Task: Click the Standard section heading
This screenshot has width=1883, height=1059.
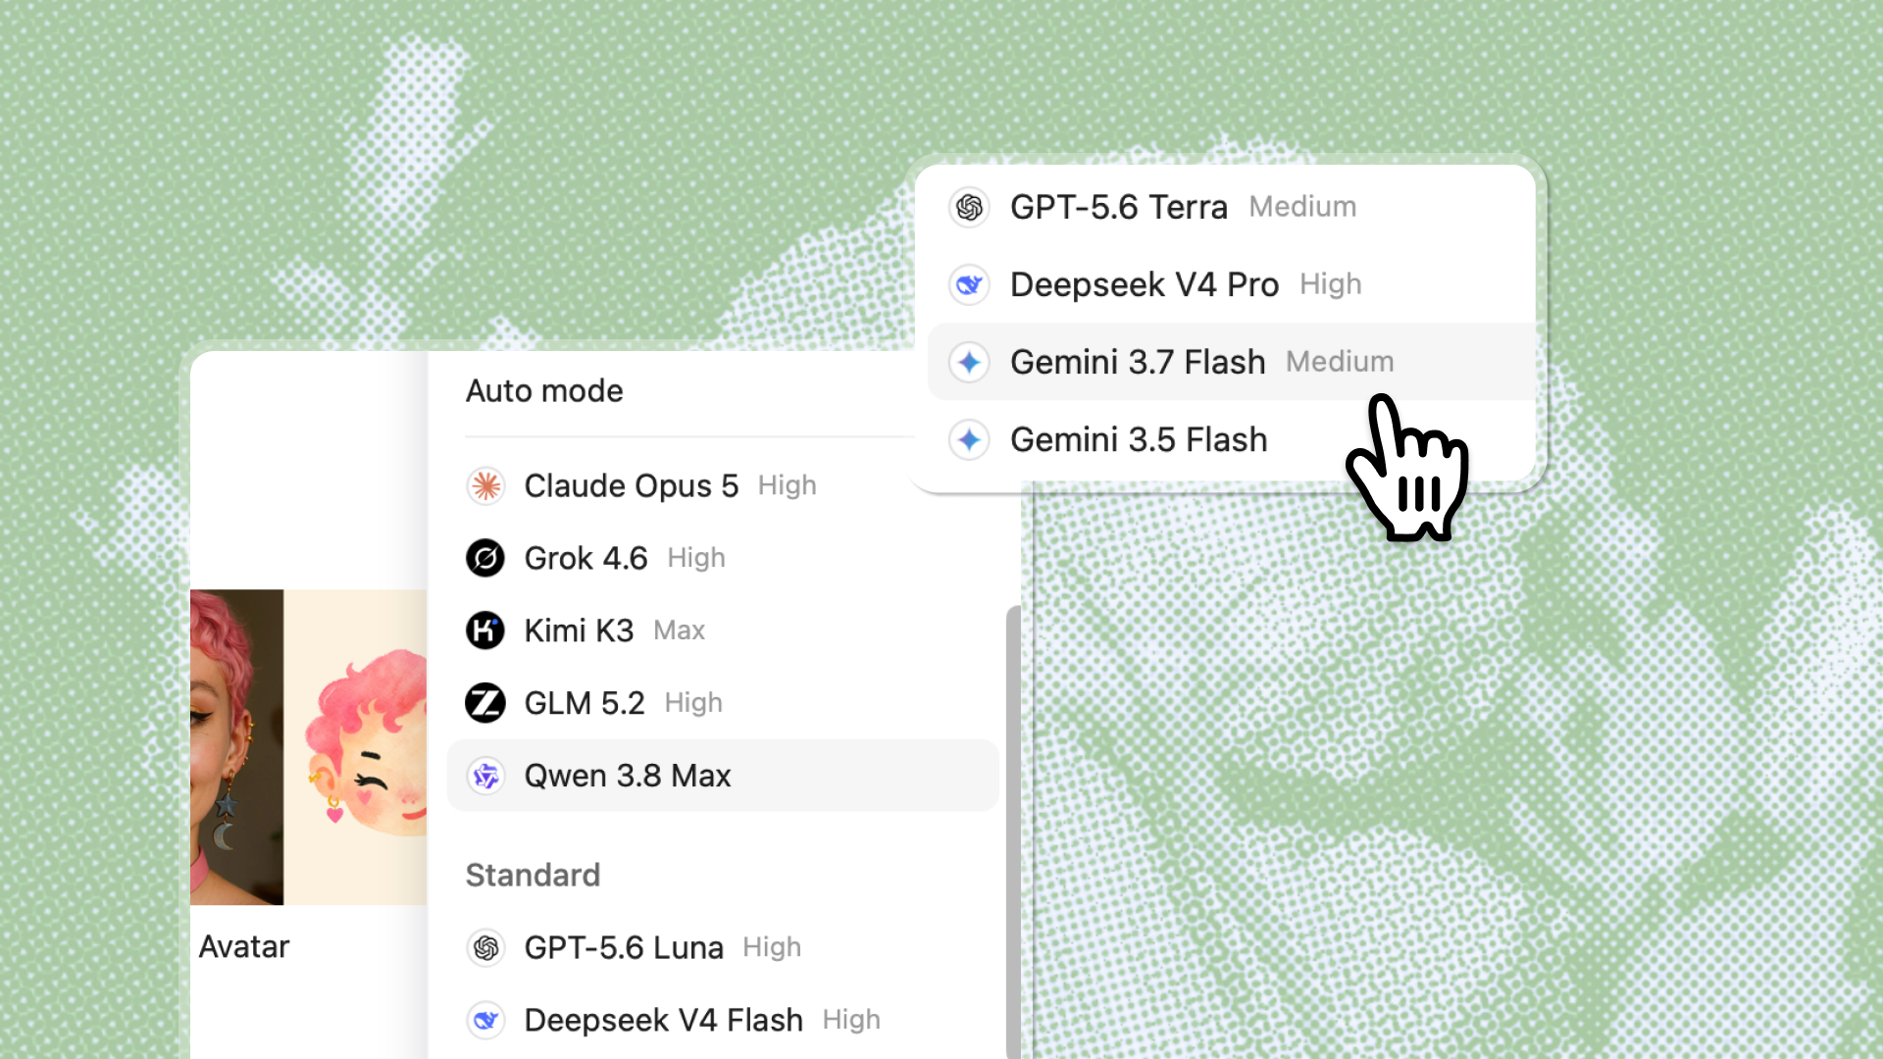Action: click(533, 875)
